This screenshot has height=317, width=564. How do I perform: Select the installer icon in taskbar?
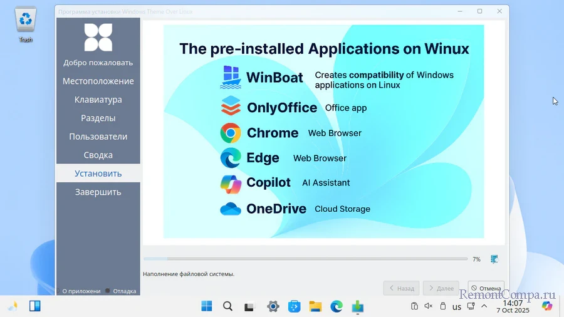tap(358, 306)
